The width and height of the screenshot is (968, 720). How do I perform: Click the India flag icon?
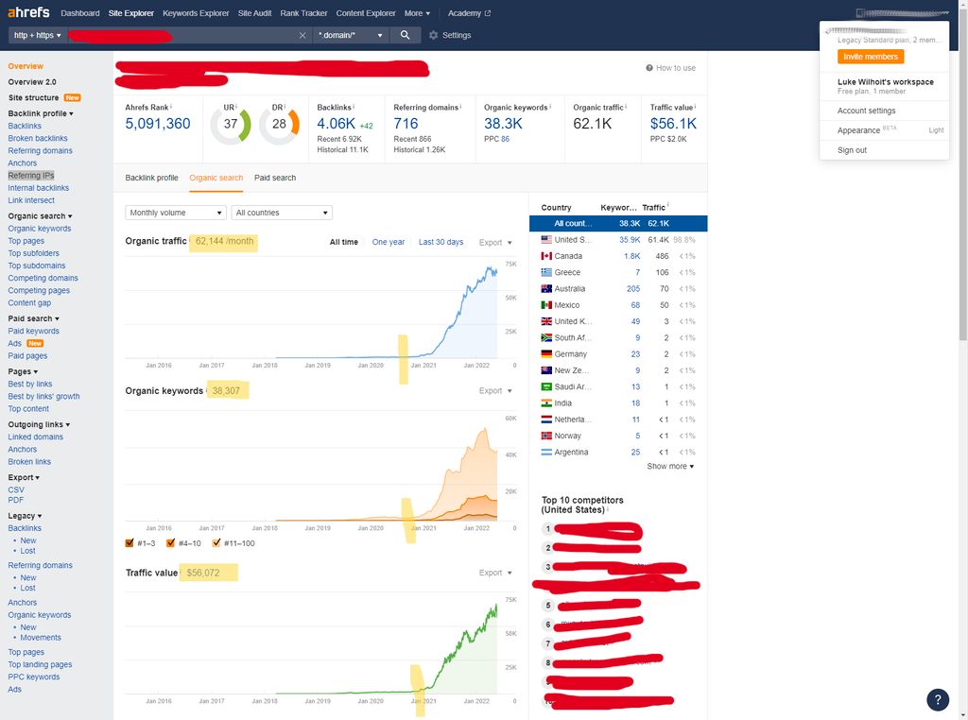coord(546,403)
